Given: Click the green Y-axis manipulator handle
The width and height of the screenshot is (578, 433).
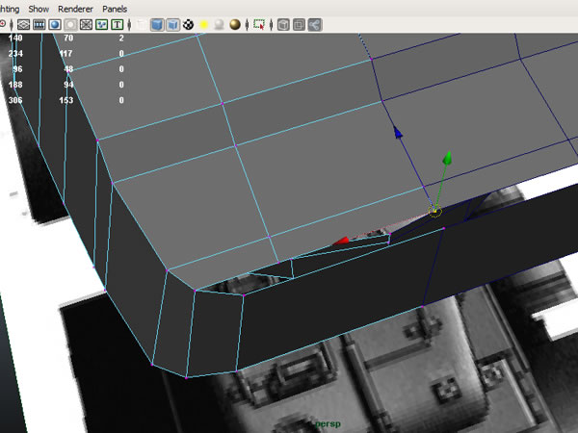Looking at the screenshot, I should point(446,158).
